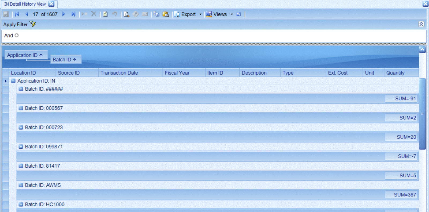Screen dimensions: 429x212
Task: Go to the previous record
Action: pyautogui.click(x=27, y=14)
